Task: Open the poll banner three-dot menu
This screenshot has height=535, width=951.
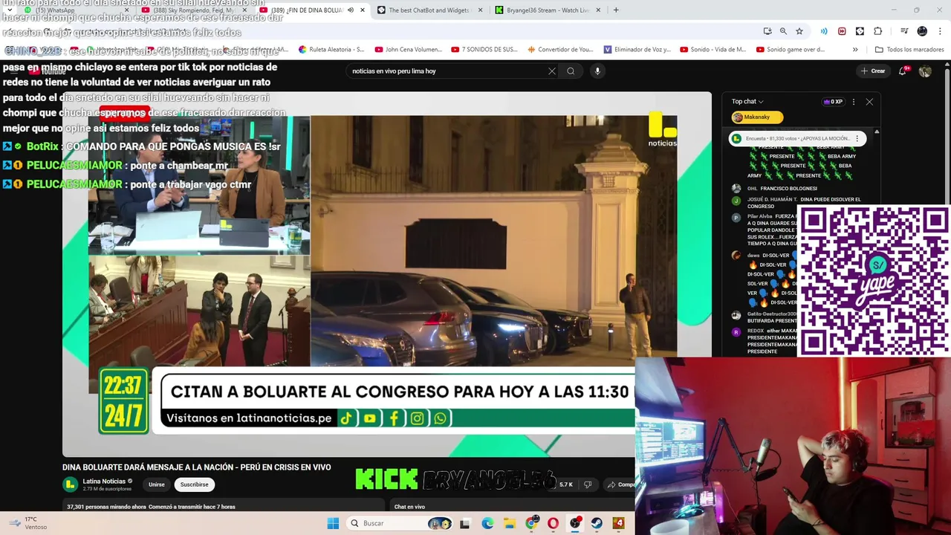Action: (857, 138)
